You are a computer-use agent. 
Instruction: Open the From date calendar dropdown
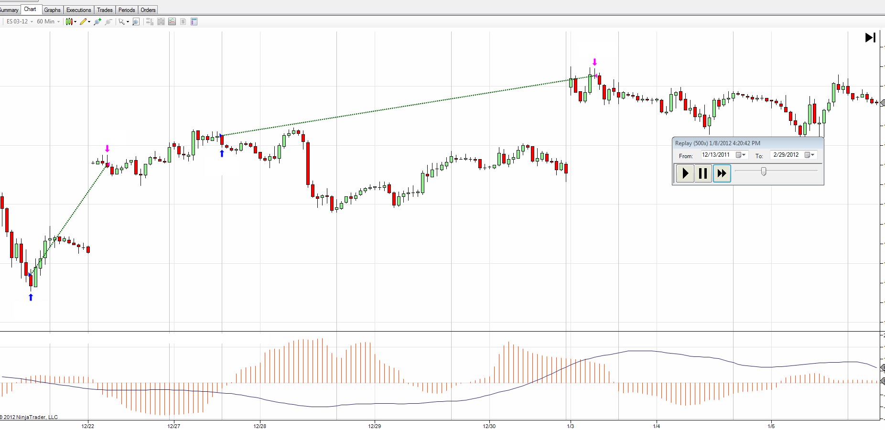click(x=741, y=155)
